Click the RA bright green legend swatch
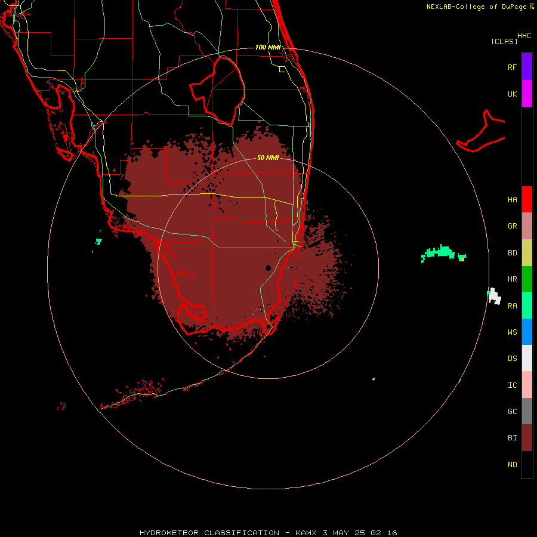 [527, 305]
